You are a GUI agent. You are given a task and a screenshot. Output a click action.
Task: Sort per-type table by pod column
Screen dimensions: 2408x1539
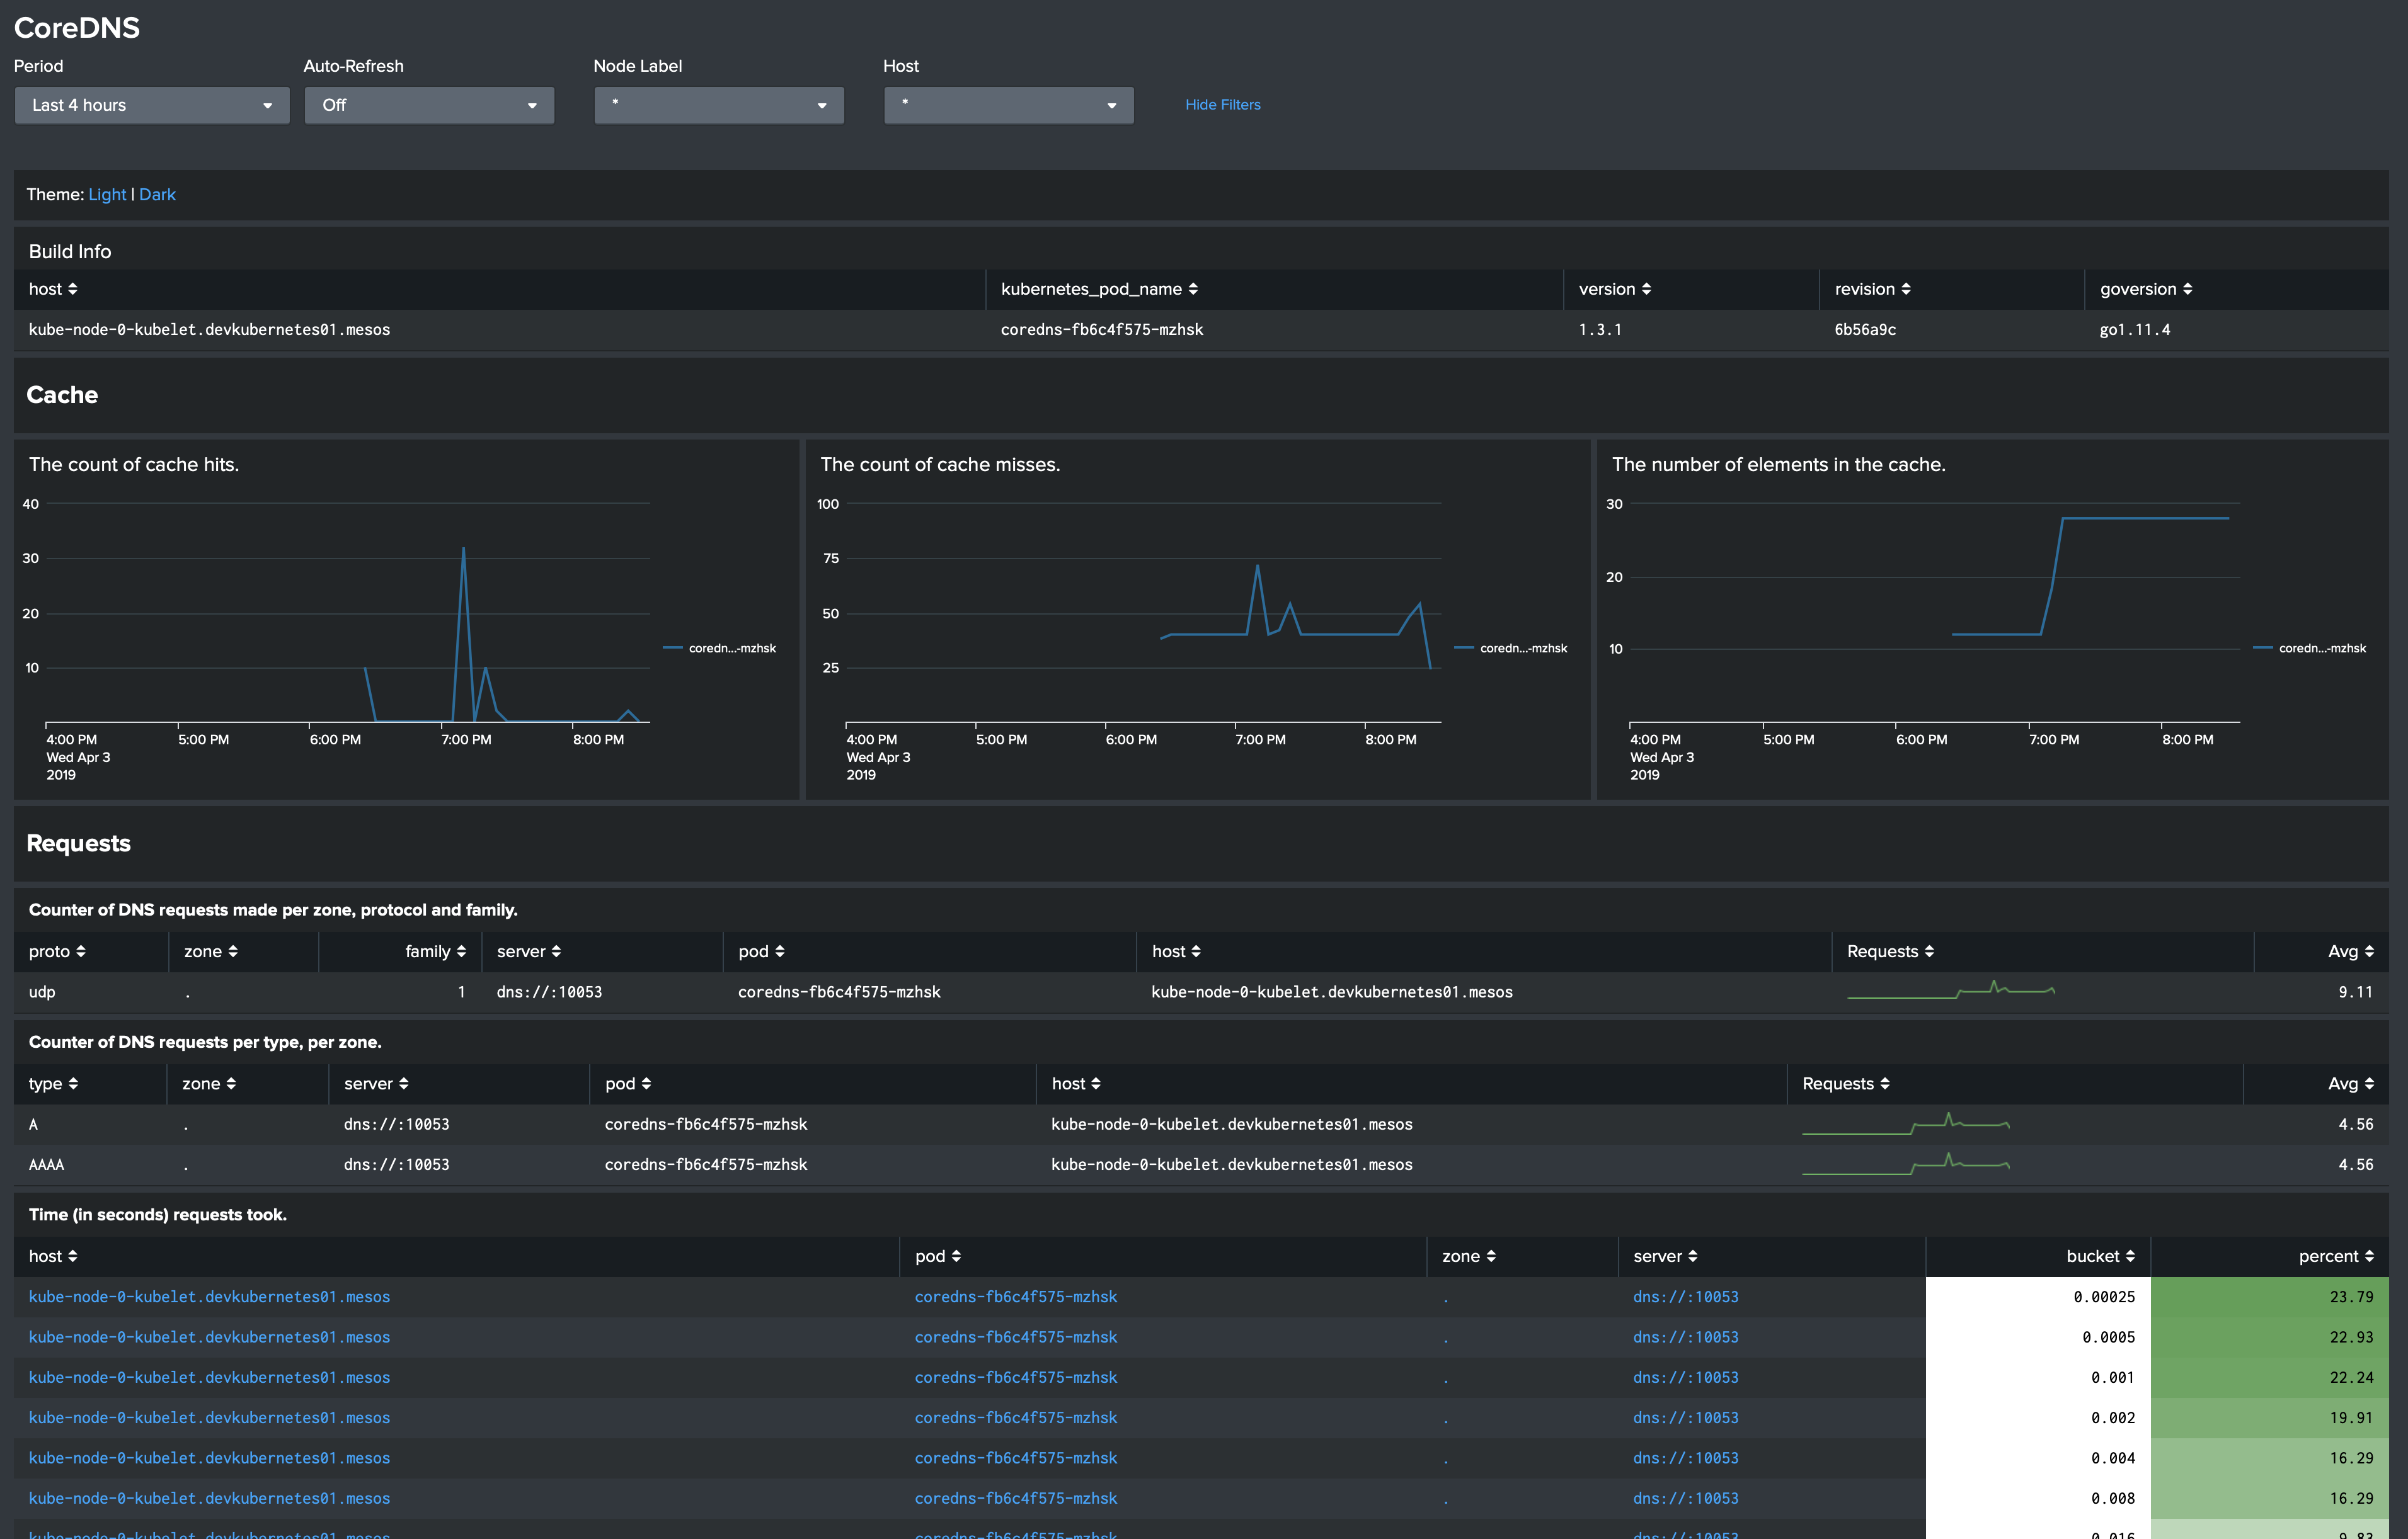tap(628, 1083)
